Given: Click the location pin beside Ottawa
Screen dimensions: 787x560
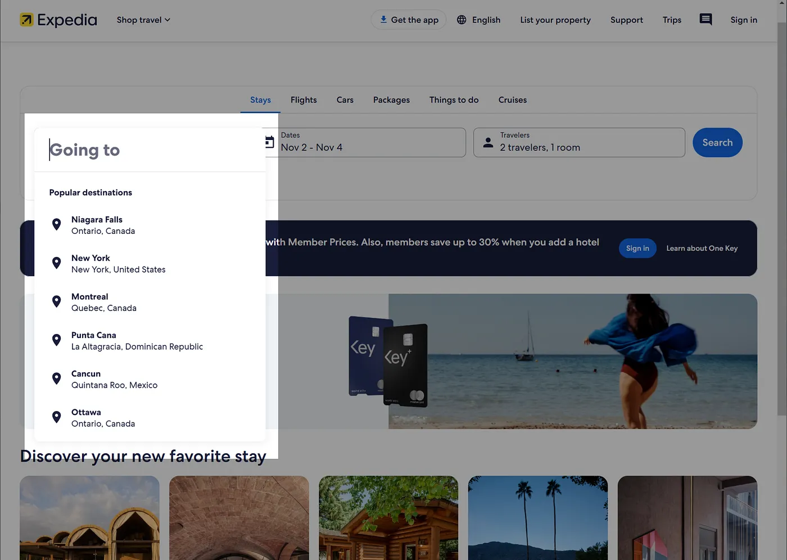Looking at the screenshot, I should pyautogui.click(x=56, y=417).
